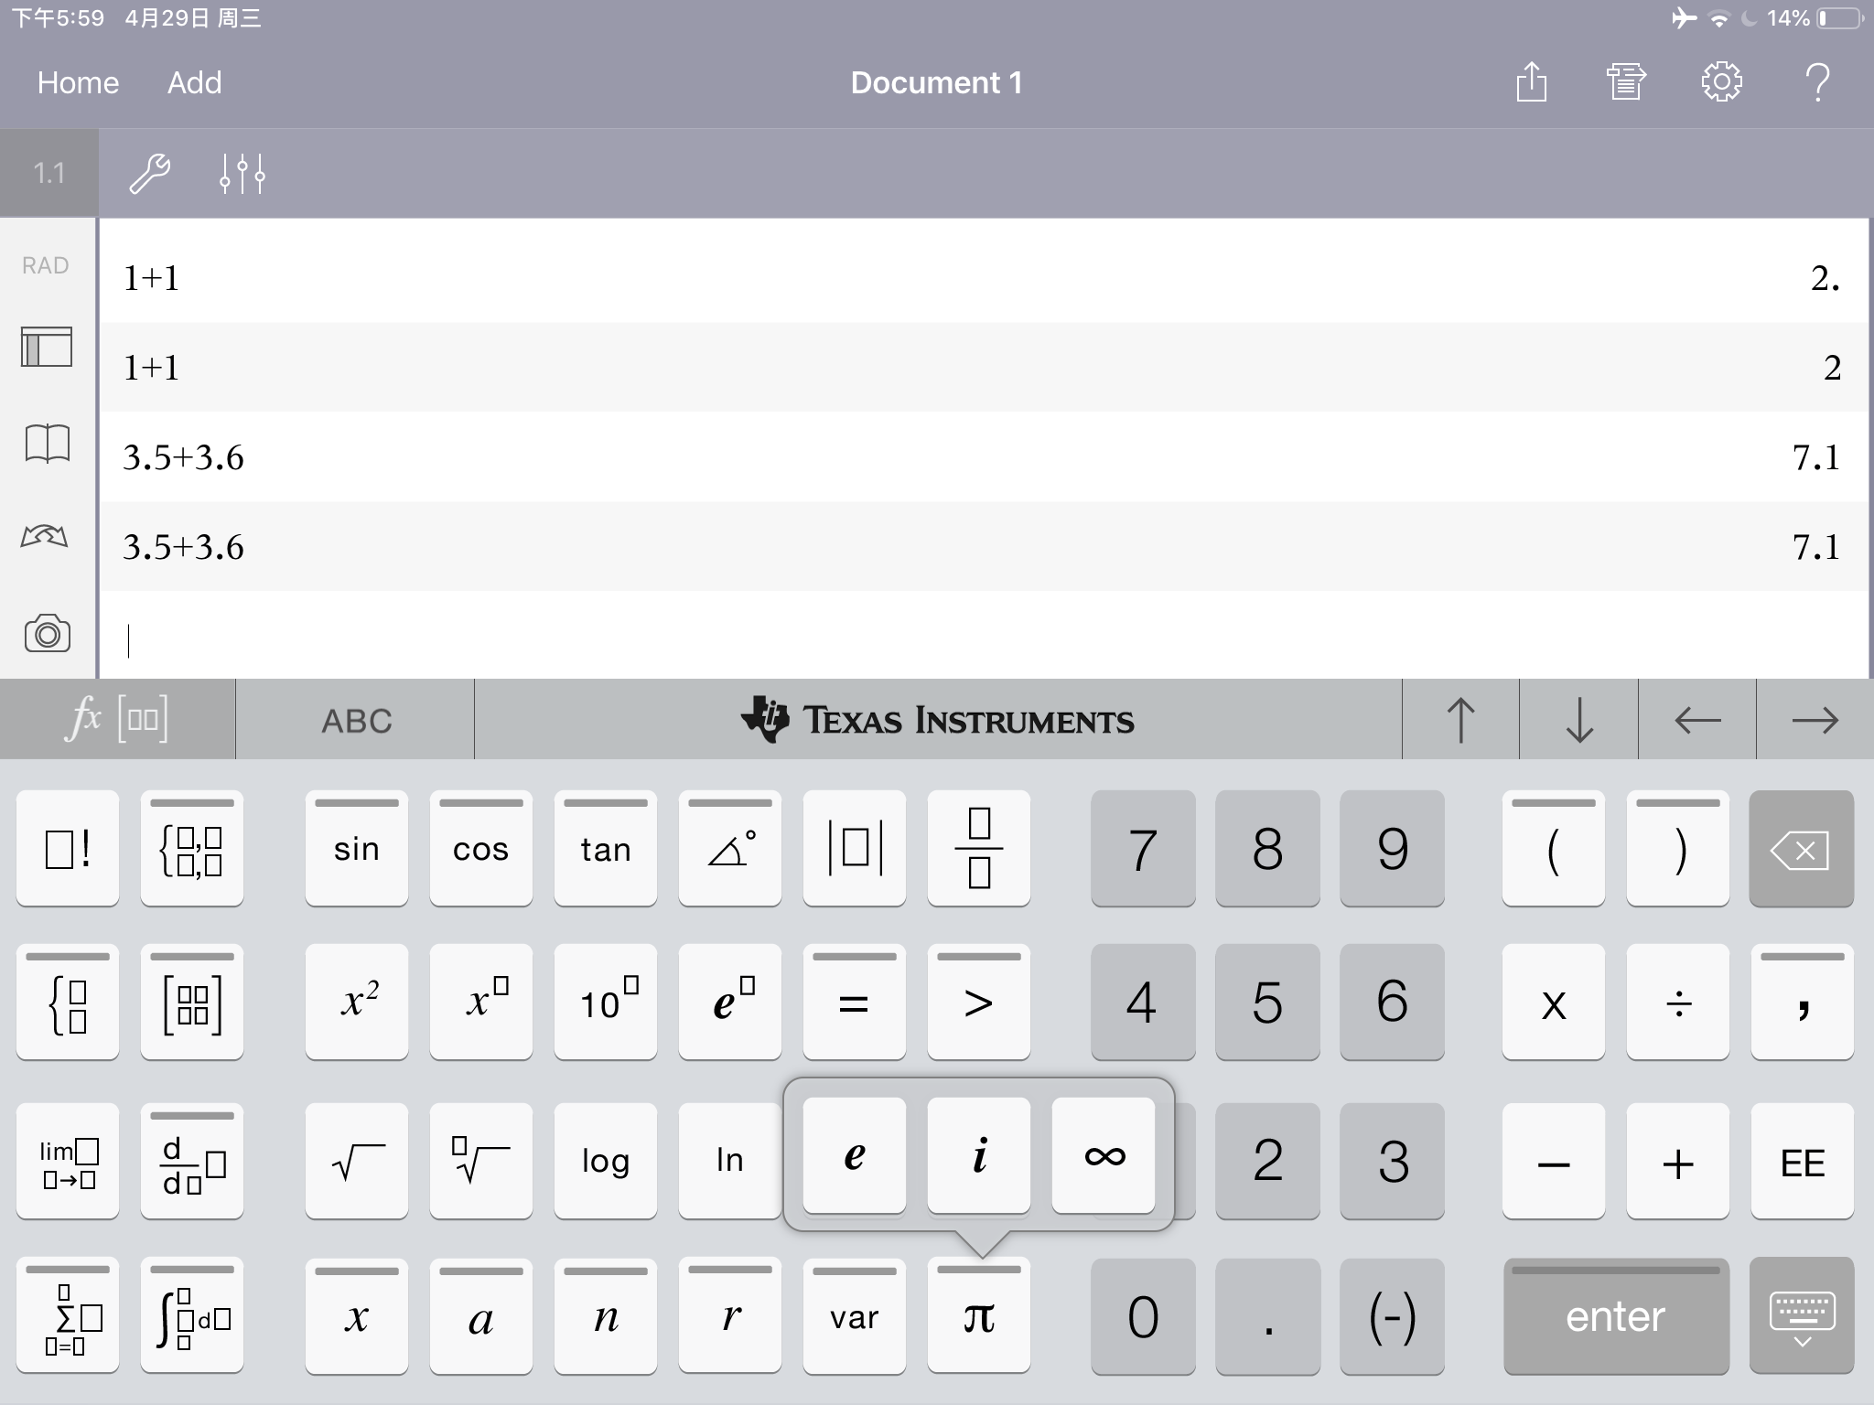Open the wrench tools menu
This screenshot has height=1405, width=1874.
tap(150, 174)
